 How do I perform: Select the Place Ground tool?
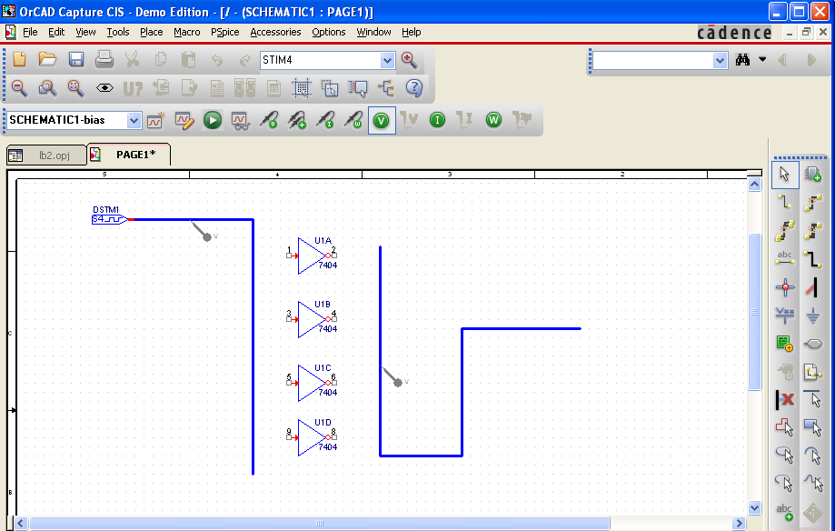coord(812,316)
